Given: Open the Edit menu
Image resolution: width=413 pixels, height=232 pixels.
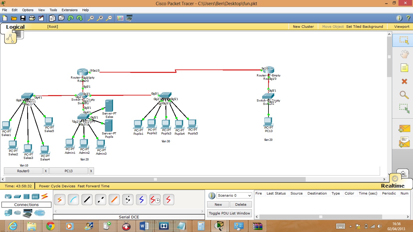Looking at the screenshot, I should [x=15, y=10].
